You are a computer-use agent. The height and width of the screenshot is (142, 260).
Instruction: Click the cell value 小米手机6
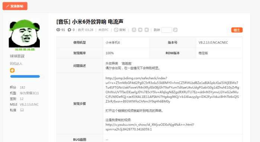tap(113, 43)
